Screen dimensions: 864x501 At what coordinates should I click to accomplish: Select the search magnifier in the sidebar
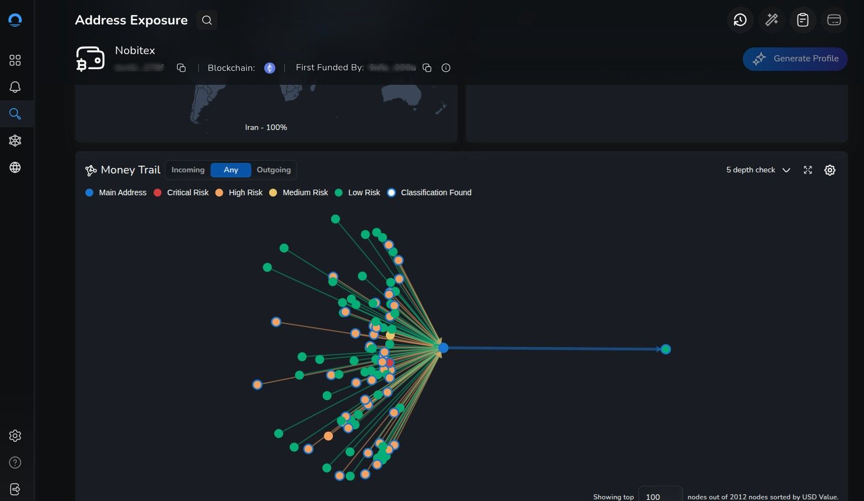coord(15,113)
